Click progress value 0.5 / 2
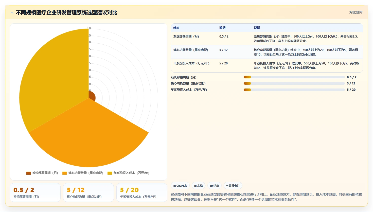This screenshot has height=212, width=373. click(x=352, y=77)
